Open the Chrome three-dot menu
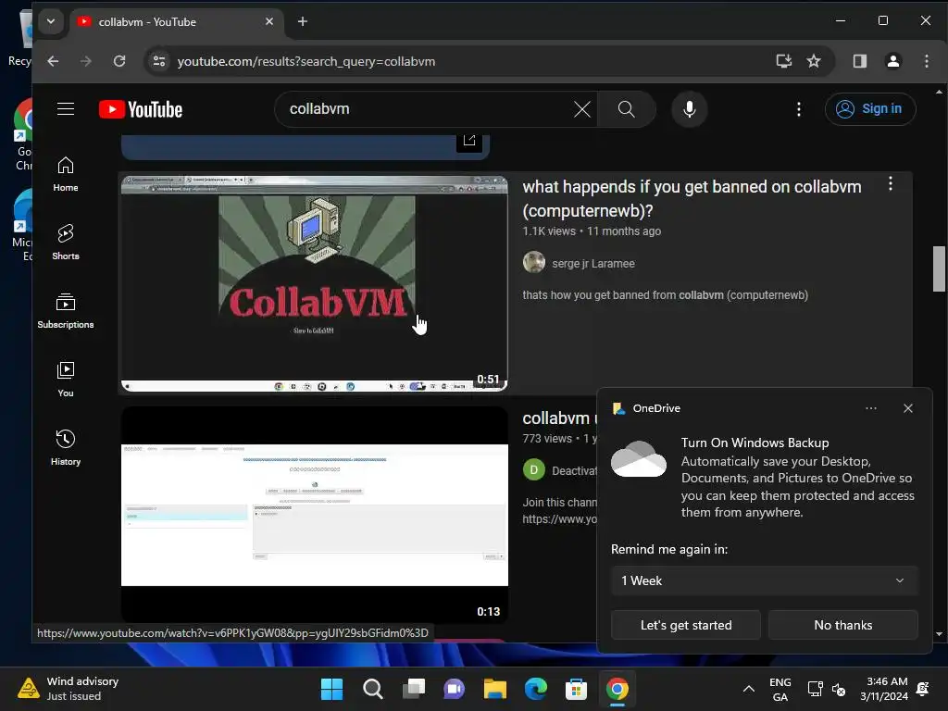This screenshot has width=948, height=711. 926,61
